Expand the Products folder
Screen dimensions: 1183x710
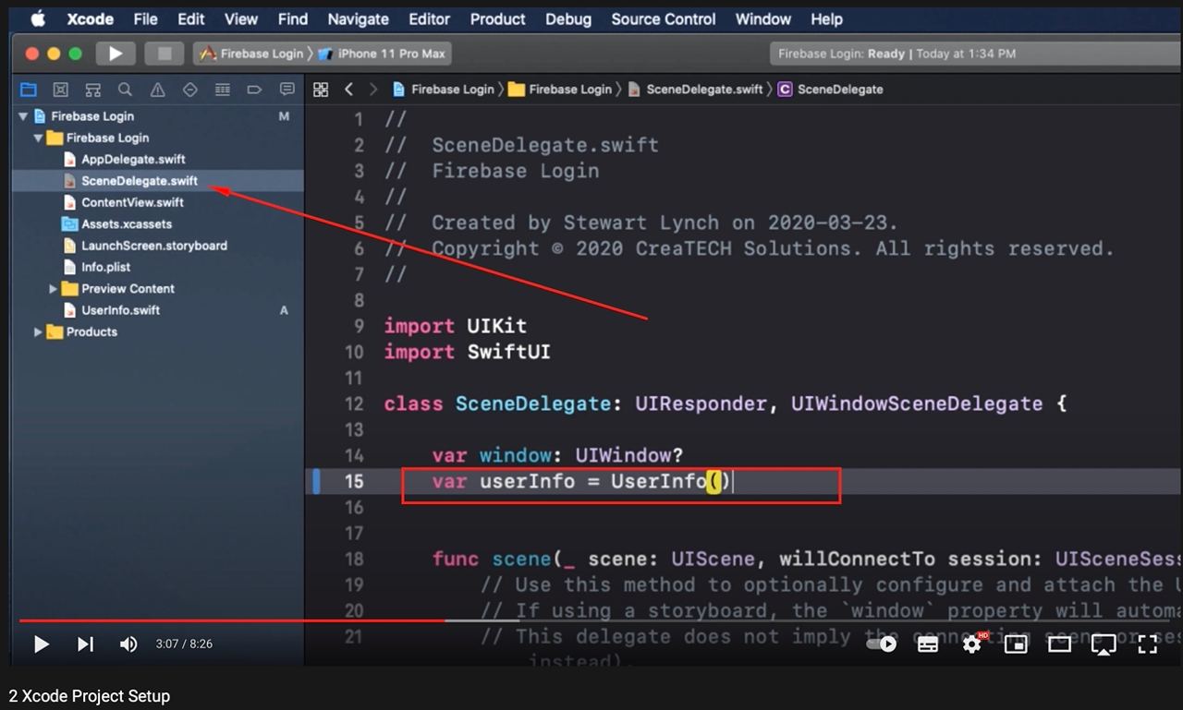point(38,332)
